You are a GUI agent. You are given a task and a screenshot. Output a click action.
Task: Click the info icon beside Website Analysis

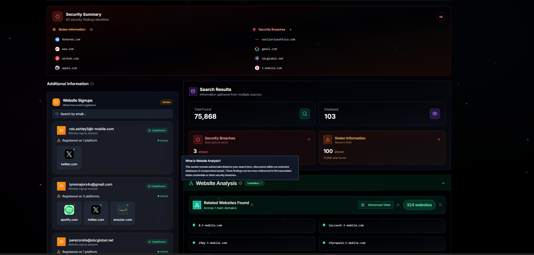pos(240,183)
